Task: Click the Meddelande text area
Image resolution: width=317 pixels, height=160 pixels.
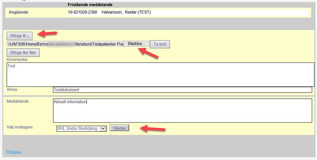Action: [183, 110]
